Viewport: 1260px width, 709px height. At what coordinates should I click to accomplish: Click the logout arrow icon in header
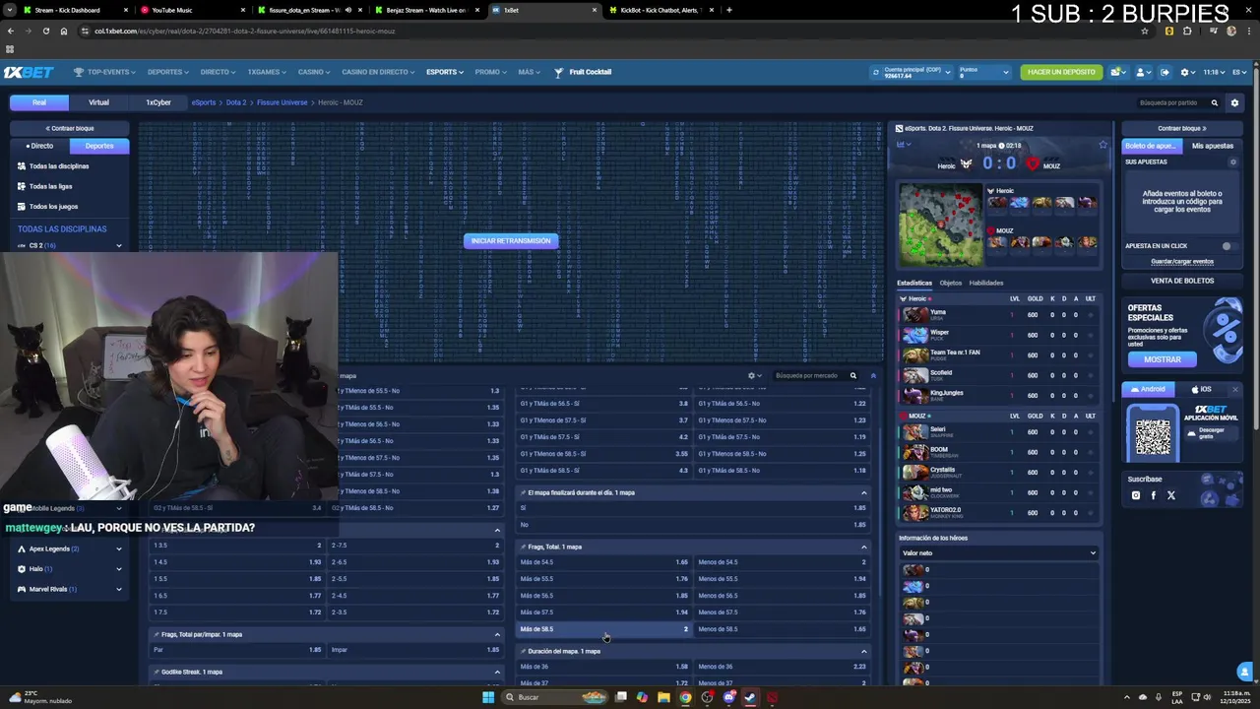pyautogui.click(x=1165, y=72)
